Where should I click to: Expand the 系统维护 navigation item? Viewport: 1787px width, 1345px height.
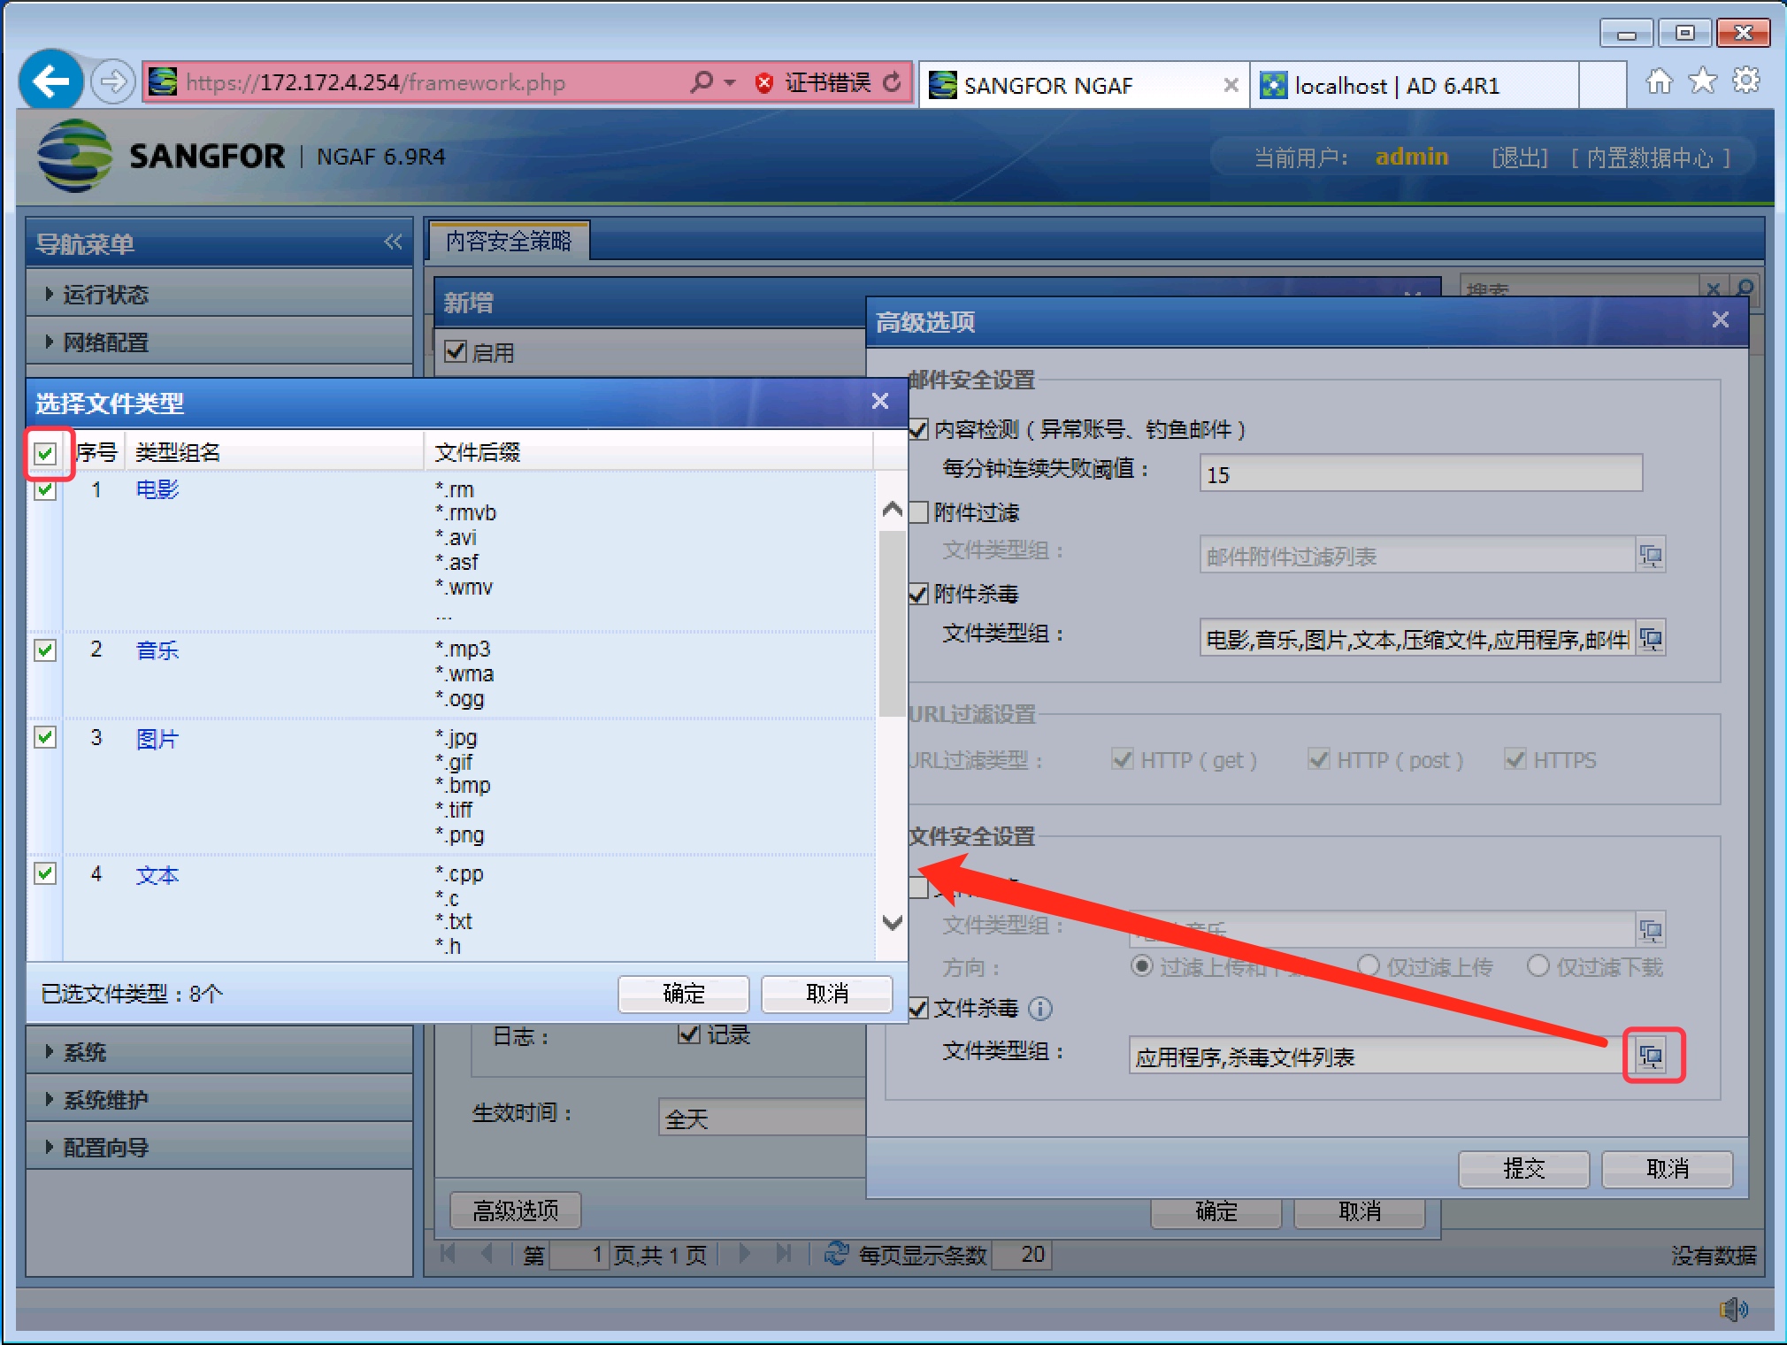point(104,1100)
